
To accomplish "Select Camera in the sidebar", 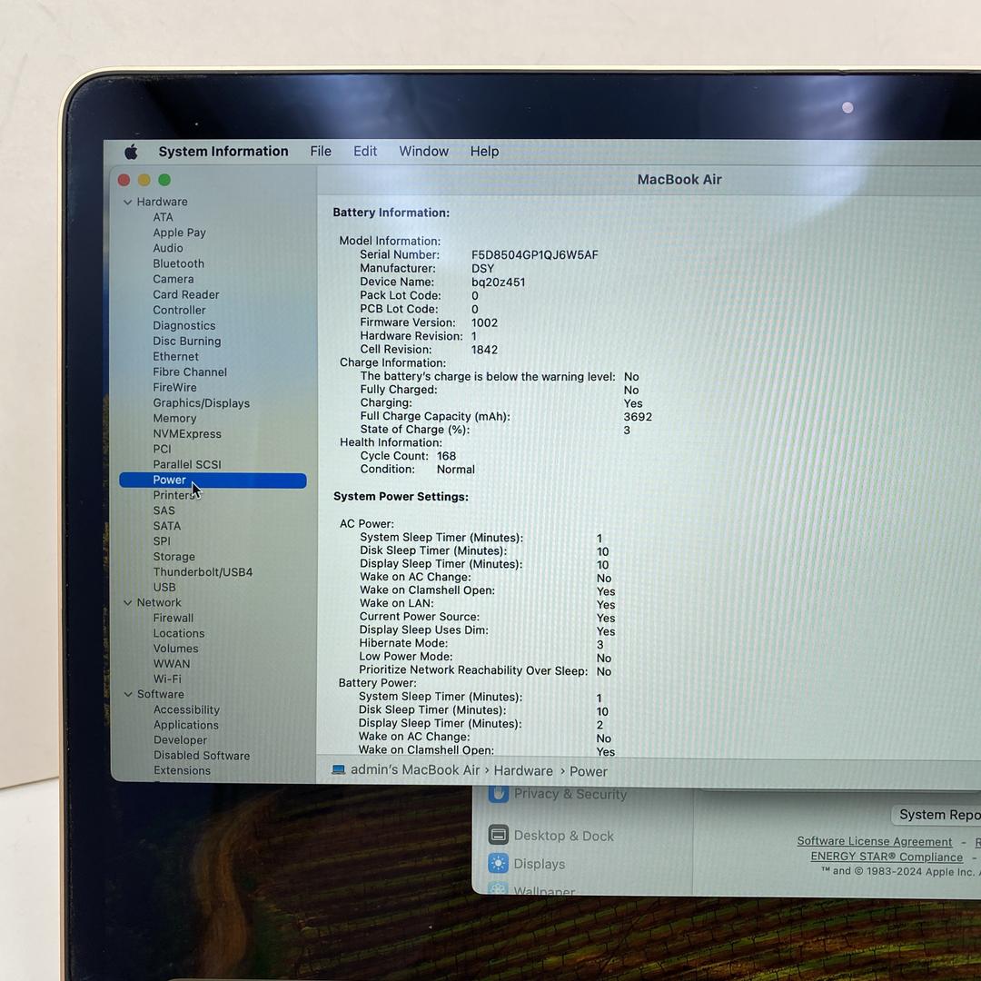I will coord(173,279).
